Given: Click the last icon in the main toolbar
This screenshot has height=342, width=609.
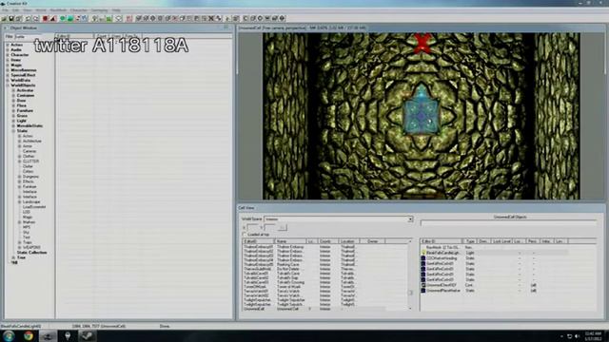Looking at the screenshot, I should pyautogui.click(x=283, y=18).
